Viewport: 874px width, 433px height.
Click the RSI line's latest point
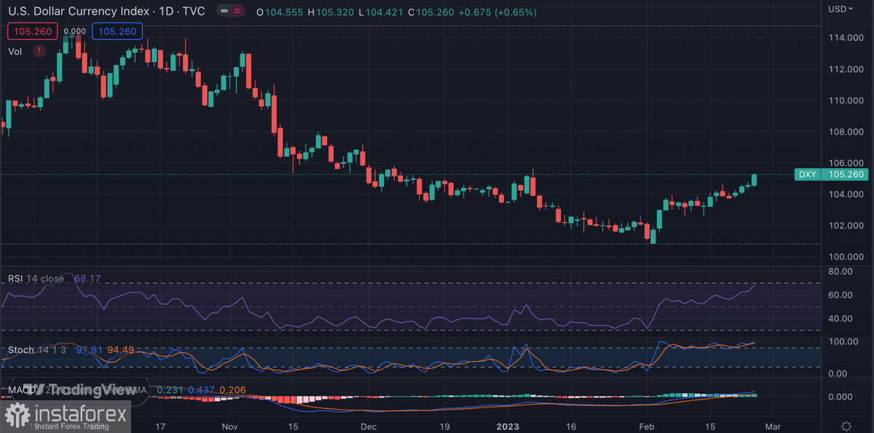[x=755, y=285]
